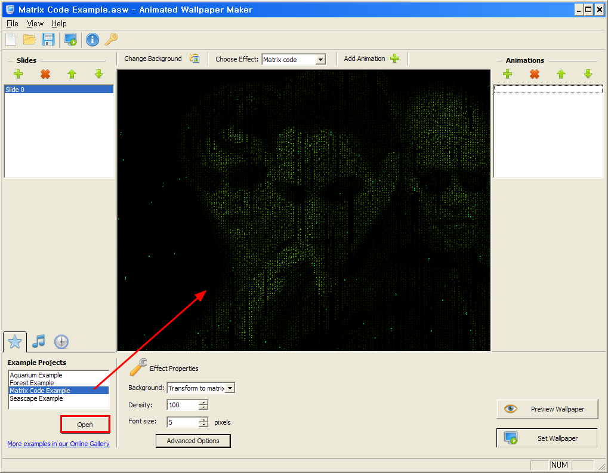Follow More examples in our Online Gallery link

pos(58,444)
